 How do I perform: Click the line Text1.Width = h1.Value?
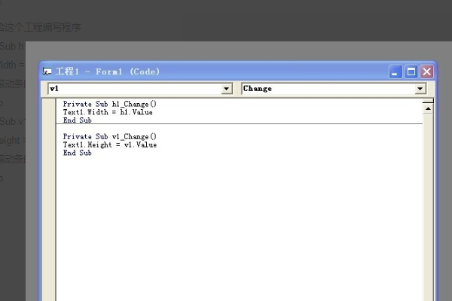108,112
